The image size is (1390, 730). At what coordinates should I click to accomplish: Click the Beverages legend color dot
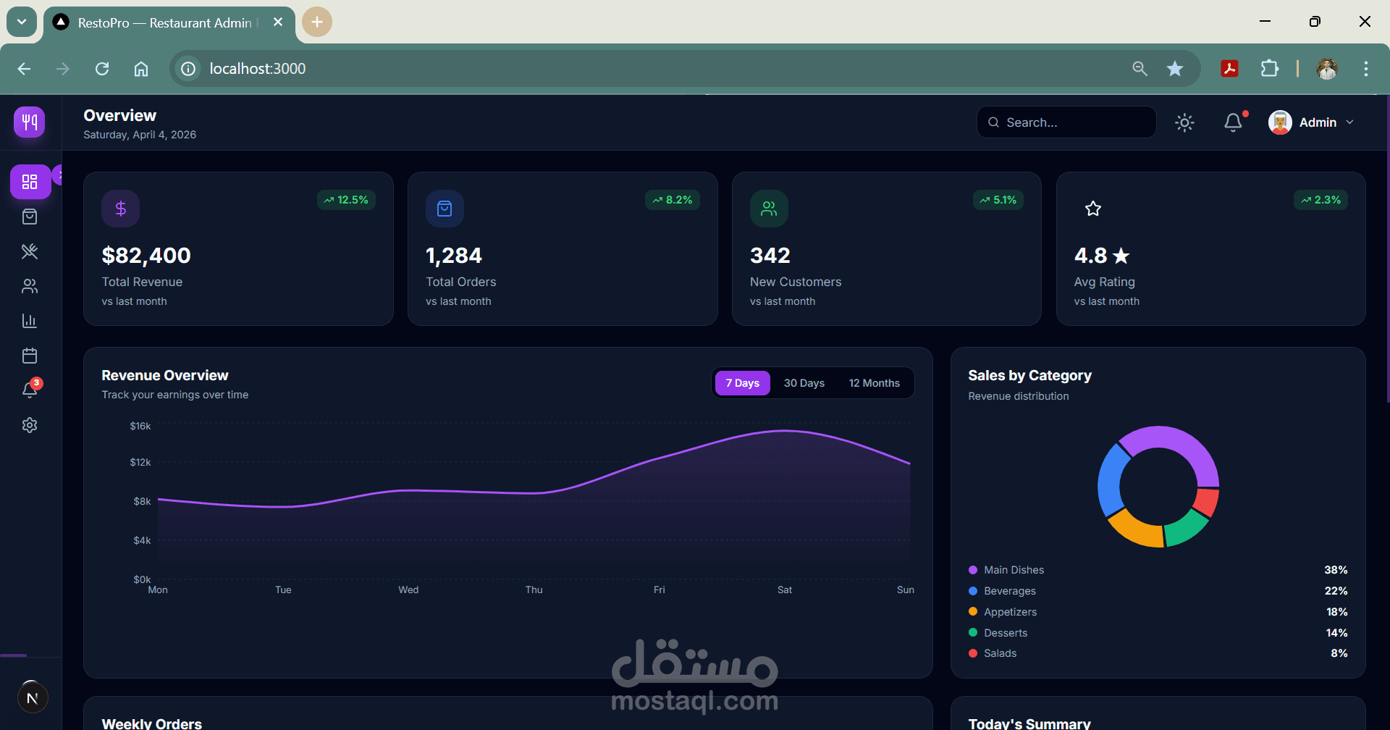coord(973,591)
